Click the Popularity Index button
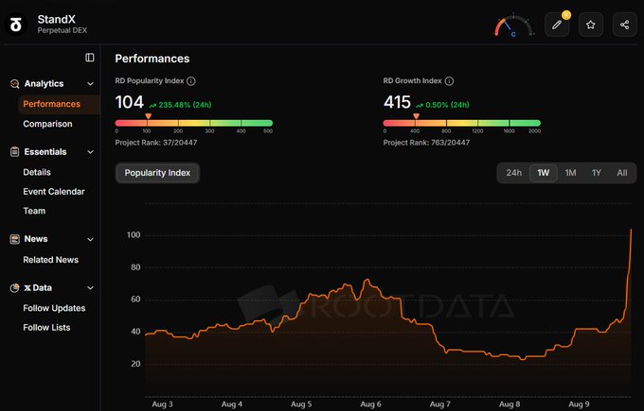The width and height of the screenshot is (644, 411). (x=157, y=173)
